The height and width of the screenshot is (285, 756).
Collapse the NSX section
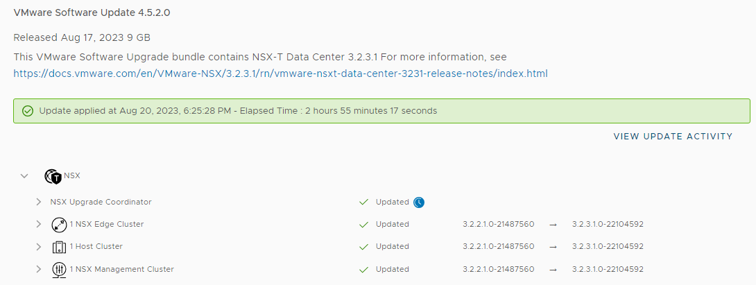(x=25, y=176)
